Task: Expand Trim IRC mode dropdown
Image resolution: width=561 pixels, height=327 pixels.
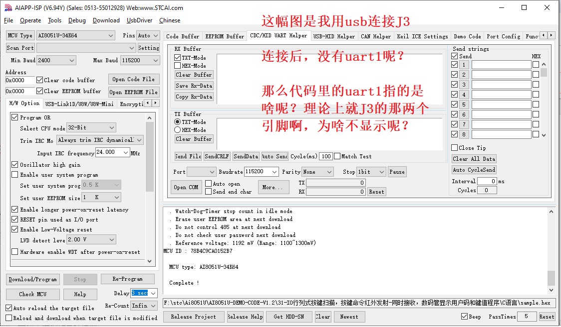Action: pyautogui.click(x=100, y=140)
